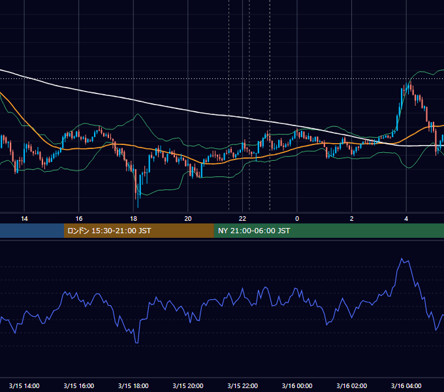
Task: Click the 16 hour label on the upper axis
Action: [x=79, y=219]
